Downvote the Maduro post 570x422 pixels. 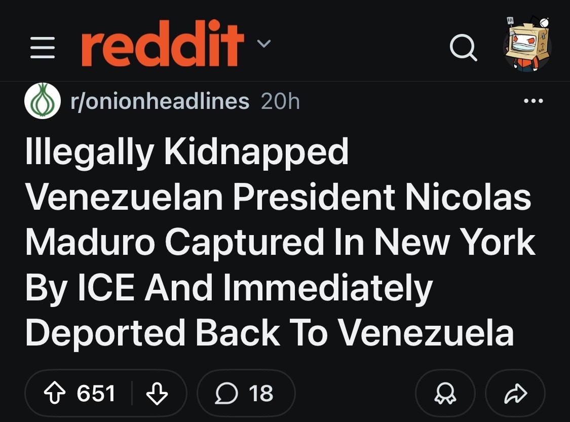tap(157, 394)
